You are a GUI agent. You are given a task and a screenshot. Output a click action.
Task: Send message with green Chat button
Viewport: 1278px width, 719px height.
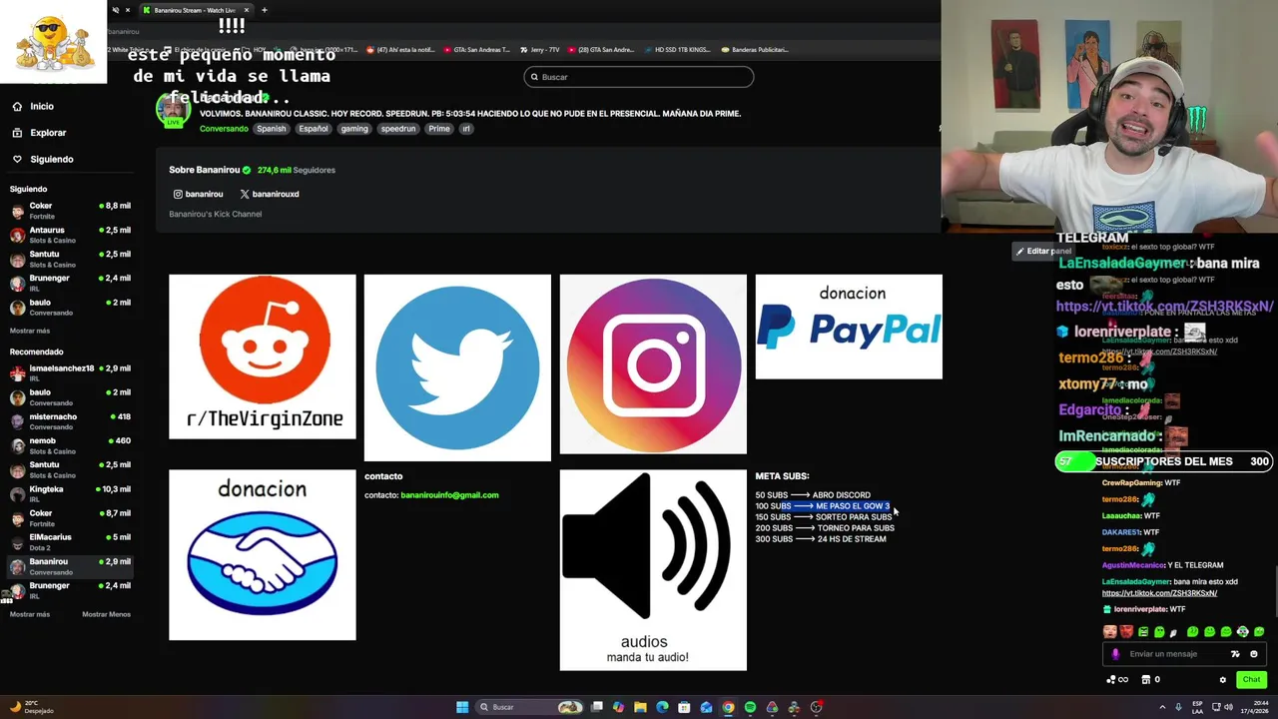[1251, 680]
